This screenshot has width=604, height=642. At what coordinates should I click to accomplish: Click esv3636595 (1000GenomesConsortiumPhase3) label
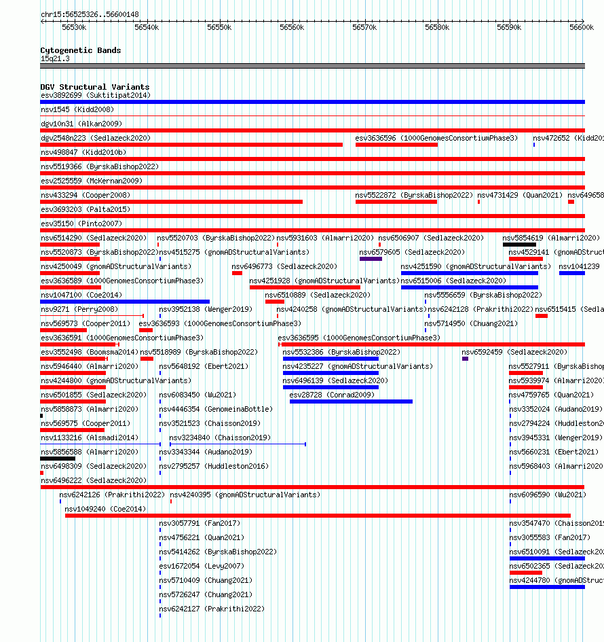click(x=359, y=338)
